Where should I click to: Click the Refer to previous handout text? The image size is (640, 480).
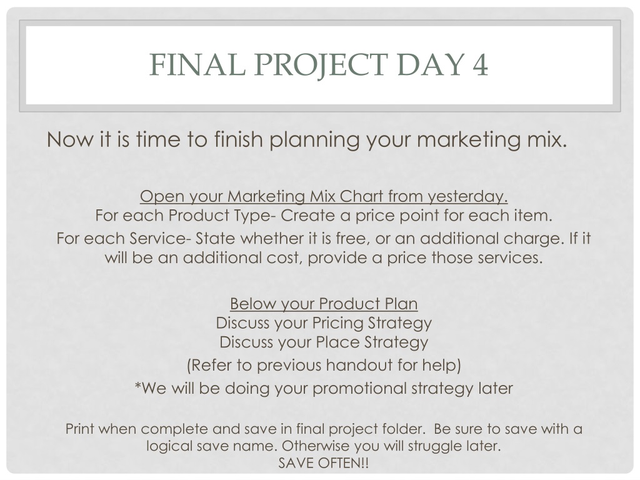[x=324, y=365]
